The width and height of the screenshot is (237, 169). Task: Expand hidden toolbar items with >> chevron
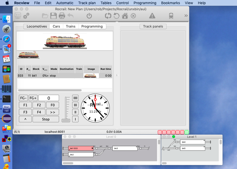tap(186, 16)
